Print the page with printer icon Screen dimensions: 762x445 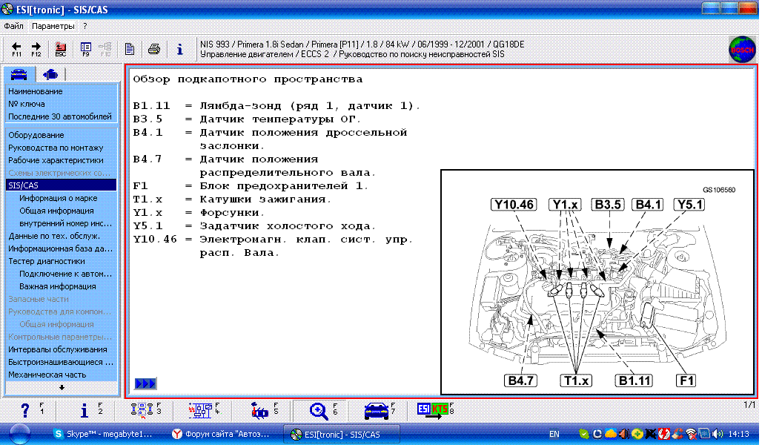(154, 49)
